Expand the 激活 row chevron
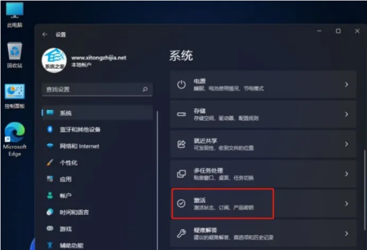Screen dimensions: 367x250 click(x=347, y=204)
